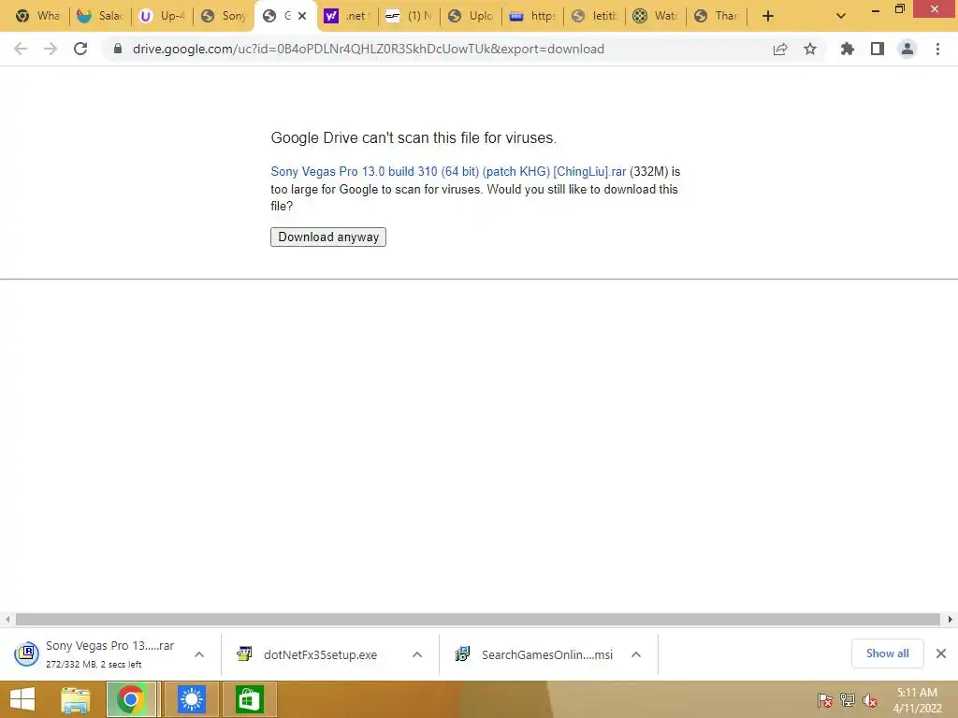Click Show all downloads button
Image resolution: width=958 pixels, height=718 pixels.
click(x=887, y=653)
